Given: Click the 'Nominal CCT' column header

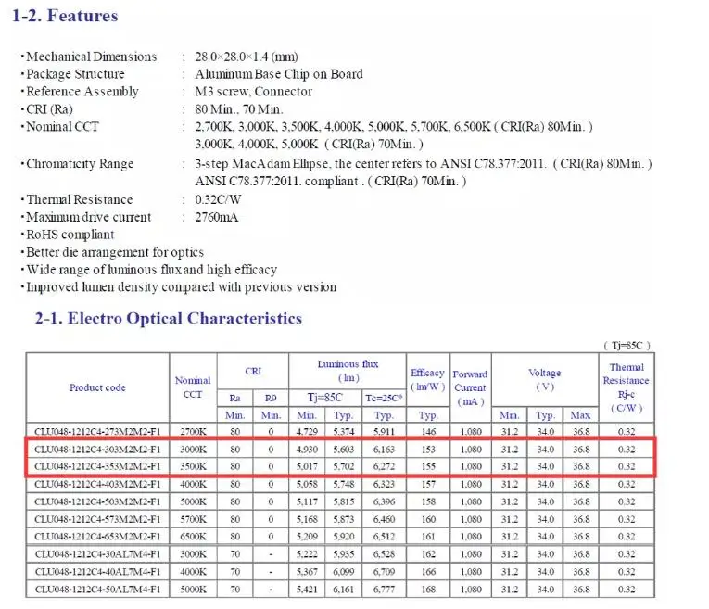Looking at the screenshot, I should (x=193, y=387).
